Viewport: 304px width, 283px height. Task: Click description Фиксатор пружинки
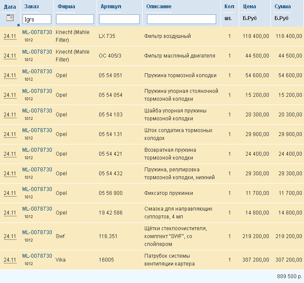pyautogui.click(x=168, y=193)
